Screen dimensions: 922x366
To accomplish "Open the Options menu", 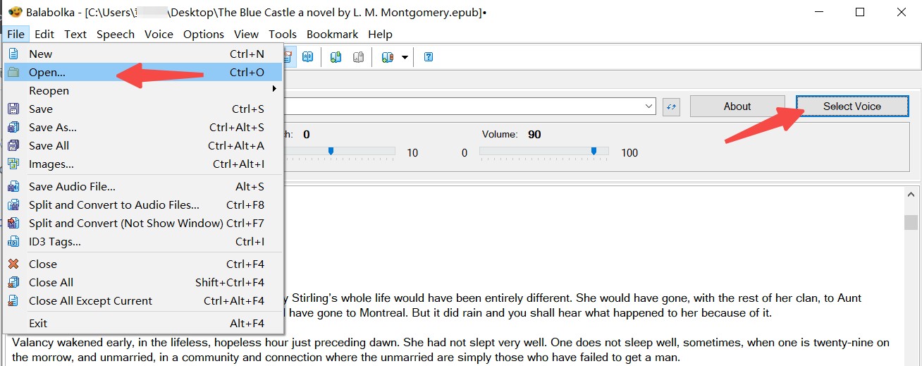I will pos(204,34).
